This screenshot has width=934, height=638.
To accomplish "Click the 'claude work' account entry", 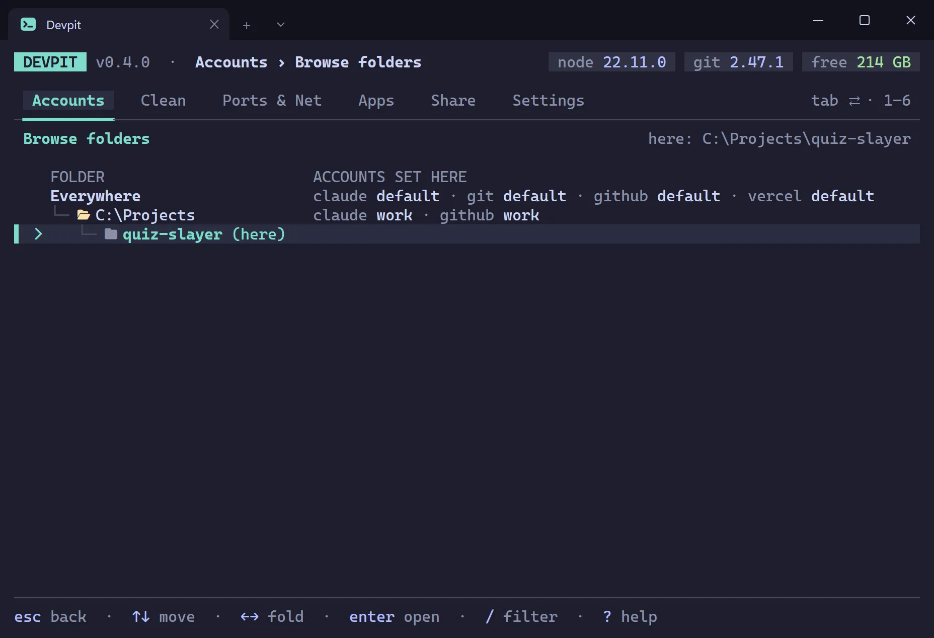I will click(363, 215).
